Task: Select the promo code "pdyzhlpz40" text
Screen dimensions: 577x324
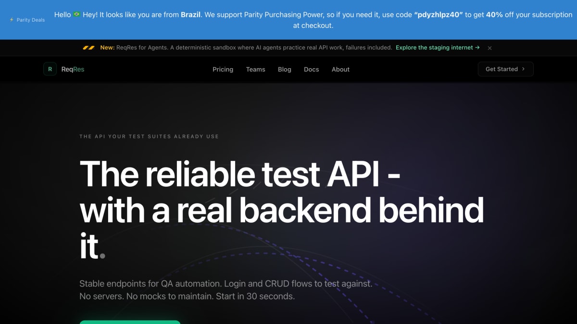Action: point(439,15)
